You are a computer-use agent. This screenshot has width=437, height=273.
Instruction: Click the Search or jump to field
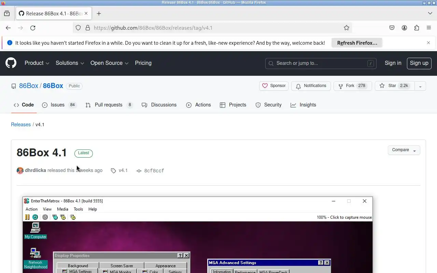321,63
